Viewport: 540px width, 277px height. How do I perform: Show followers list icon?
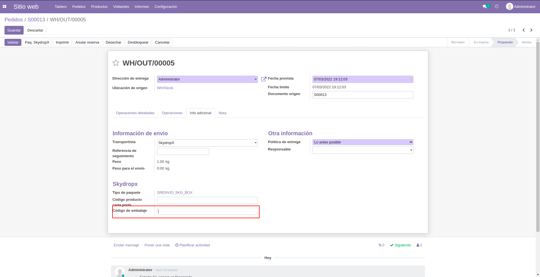(x=419, y=245)
